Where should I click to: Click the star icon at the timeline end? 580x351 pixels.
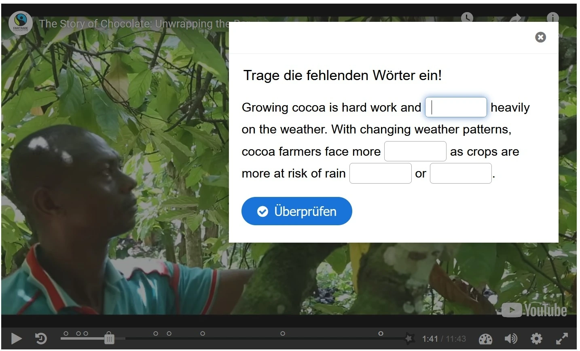coord(409,338)
